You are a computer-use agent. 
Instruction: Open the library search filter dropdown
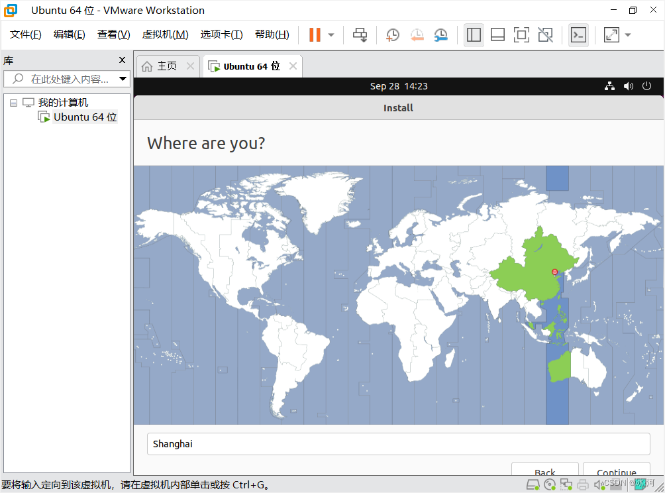click(x=123, y=79)
